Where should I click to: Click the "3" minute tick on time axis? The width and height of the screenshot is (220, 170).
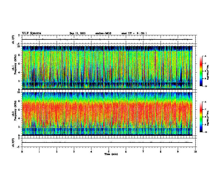(x=74, y=152)
